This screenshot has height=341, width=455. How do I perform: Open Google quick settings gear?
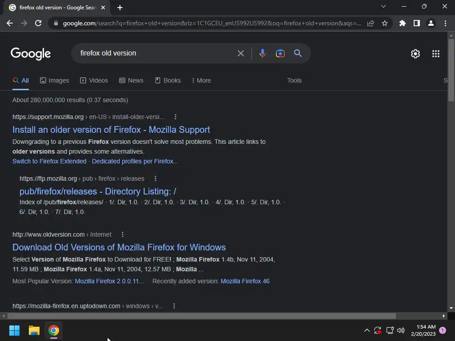(415, 54)
